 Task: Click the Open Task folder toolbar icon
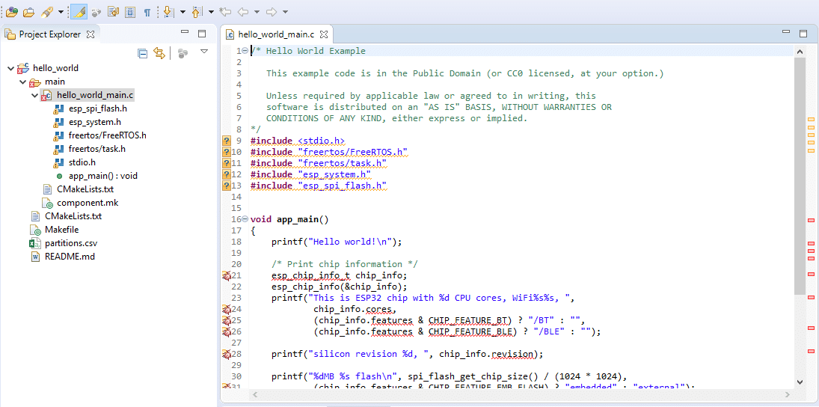tap(29, 11)
